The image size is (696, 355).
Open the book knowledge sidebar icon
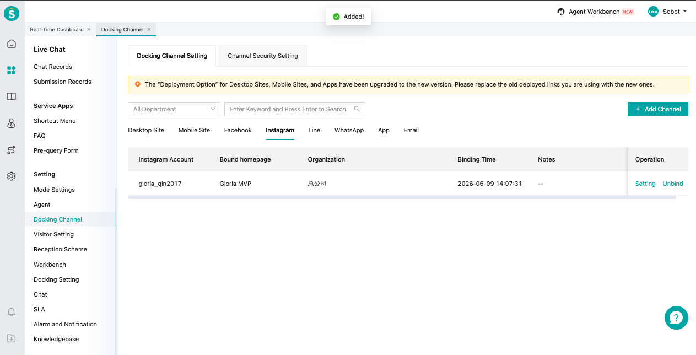(x=12, y=96)
